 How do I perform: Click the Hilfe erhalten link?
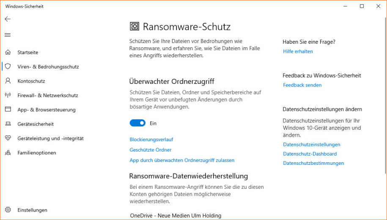(x=298, y=51)
